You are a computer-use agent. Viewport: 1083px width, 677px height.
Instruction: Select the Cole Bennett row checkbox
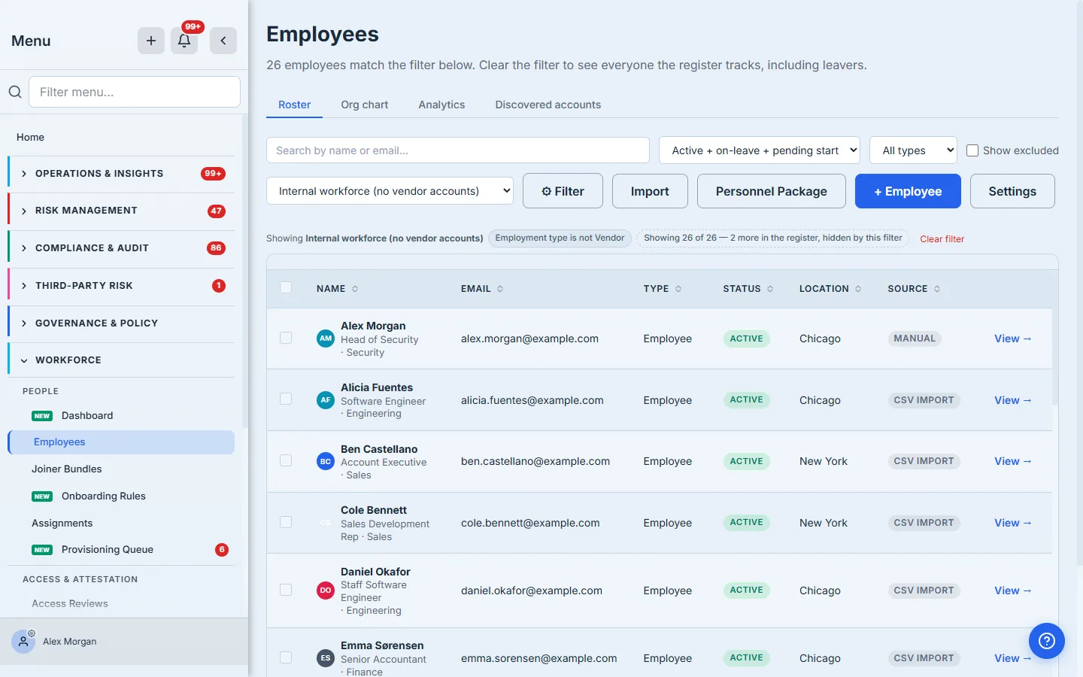point(286,522)
